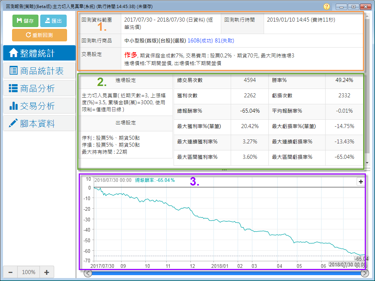Click the list icon beside 商品分析
This screenshot has height=281, width=375.
(x=13, y=89)
